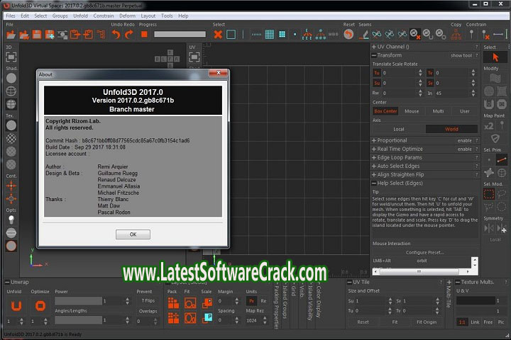
Task: Open the Unfold menu
Action: [80, 16]
